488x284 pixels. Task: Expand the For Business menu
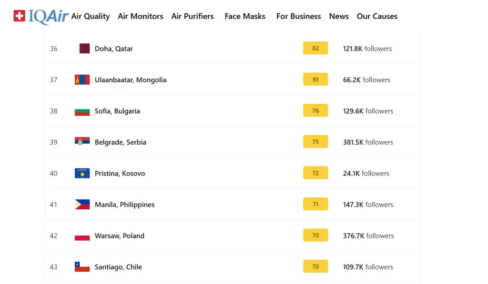299,16
